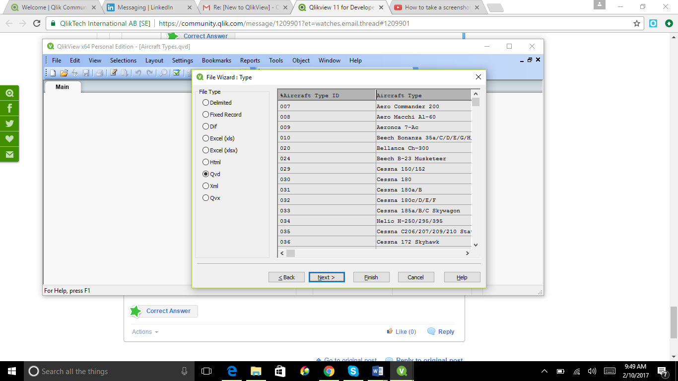Screen dimensions: 678x381
Task: Expand the Actions dropdown in the forum post
Action: pos(145,332)
